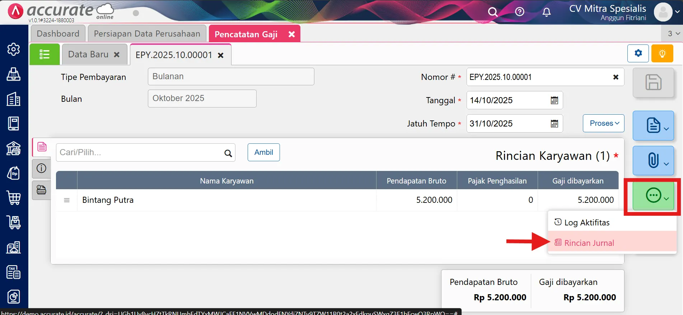Switch to the Dashboard tab
Screen dimensions: 683x315
pyautogui.click(x=58, y=34)
